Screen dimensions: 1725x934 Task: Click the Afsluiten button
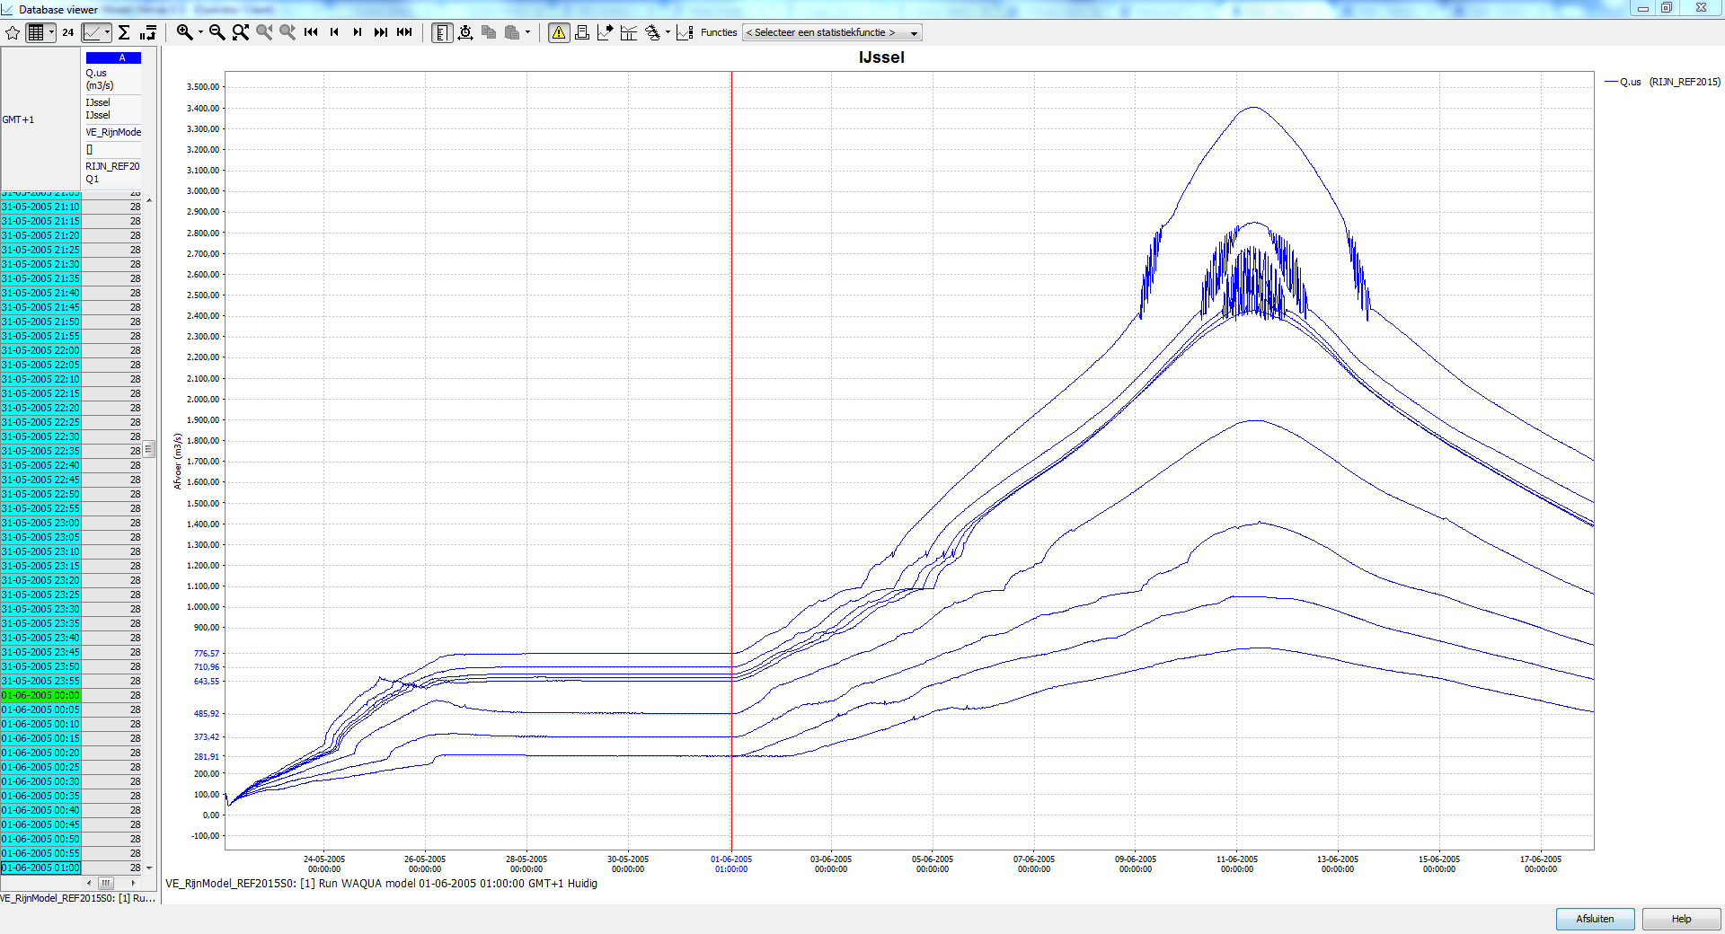click(1595, 919)
